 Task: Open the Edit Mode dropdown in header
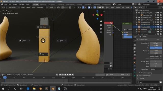(13, 8)
